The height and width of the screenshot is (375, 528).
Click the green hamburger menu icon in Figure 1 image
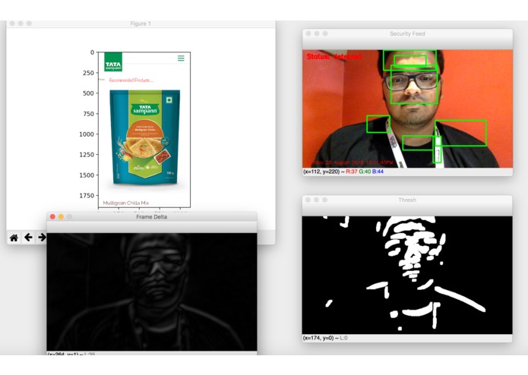(x=181, y=58)
